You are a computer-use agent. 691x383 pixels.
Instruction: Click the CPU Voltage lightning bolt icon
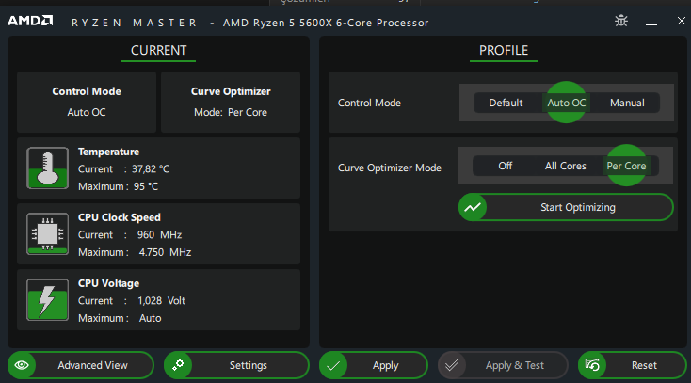47,300
